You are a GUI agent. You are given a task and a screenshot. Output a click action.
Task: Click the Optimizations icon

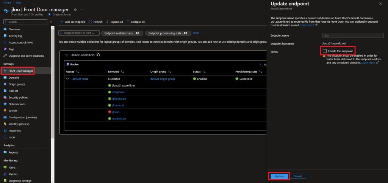pos(5,104)
